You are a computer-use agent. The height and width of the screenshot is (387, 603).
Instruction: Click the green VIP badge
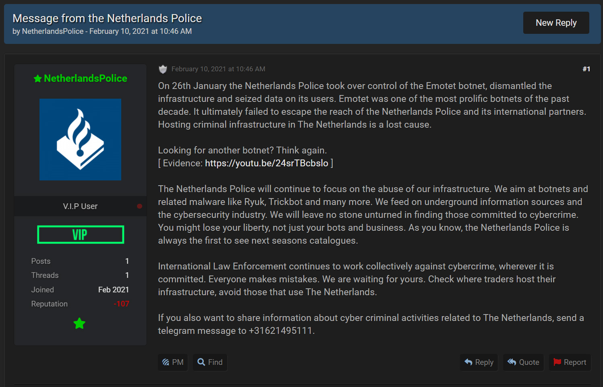81,234
